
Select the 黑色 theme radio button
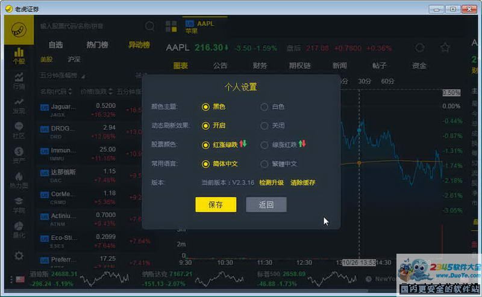[205, 107]
